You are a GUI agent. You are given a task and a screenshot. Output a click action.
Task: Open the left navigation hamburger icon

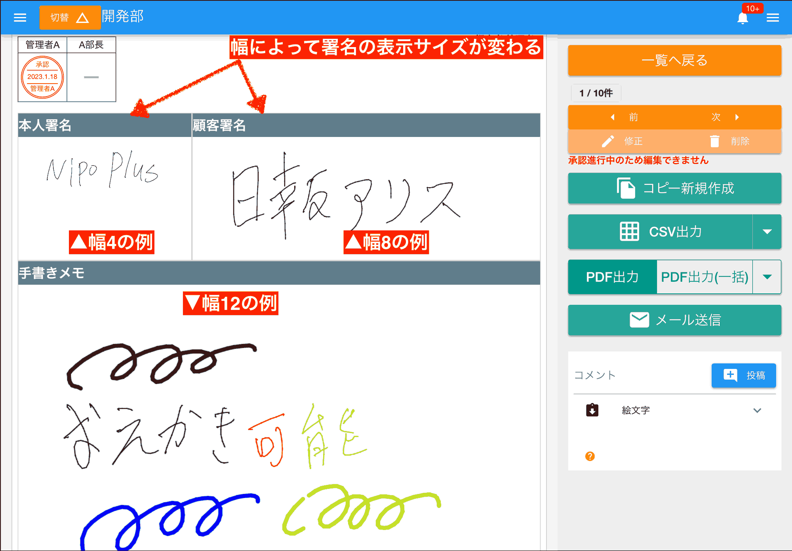point(20,17)
